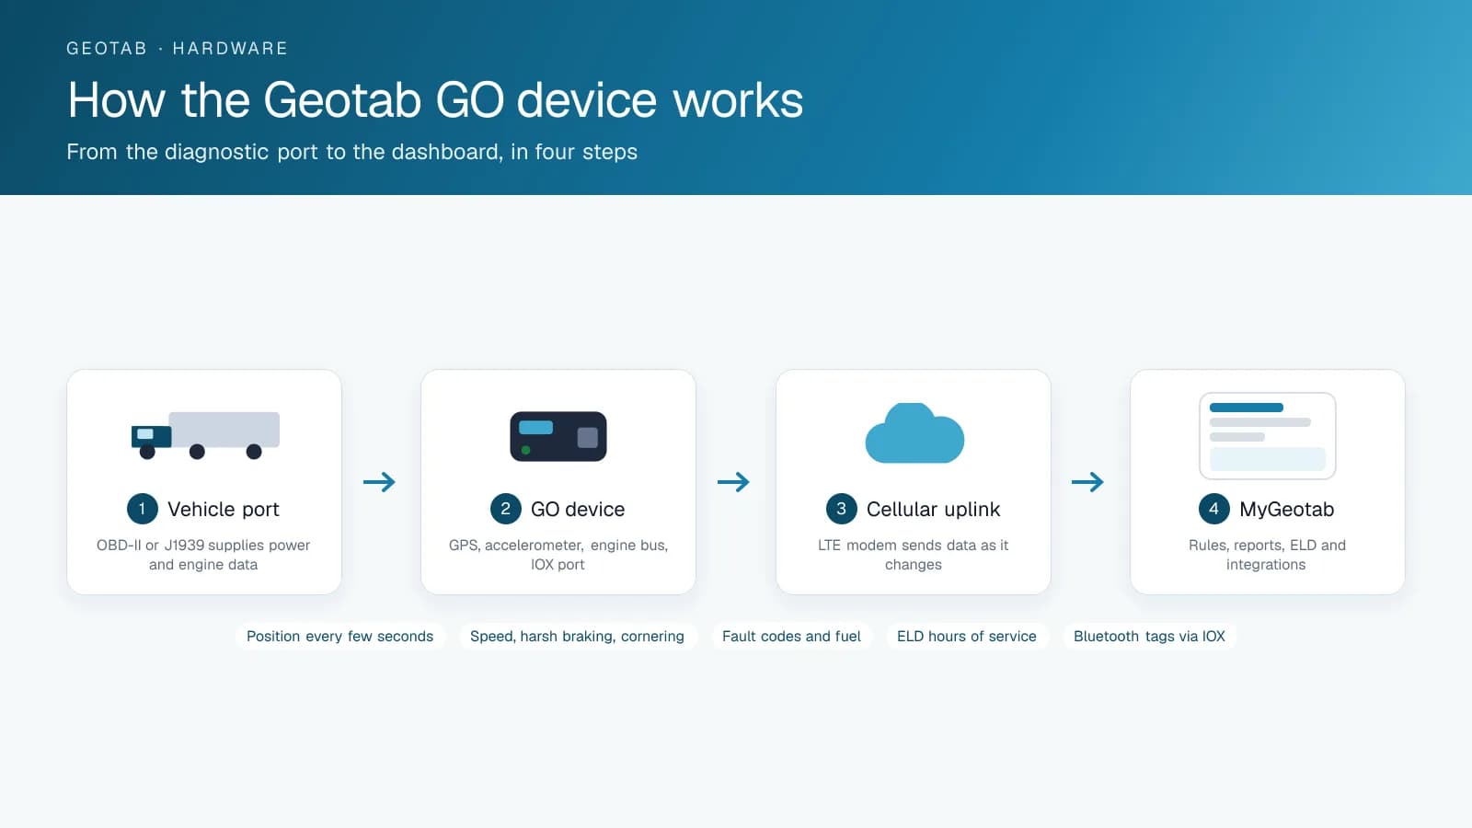The width and height of the screenshot is (1472, 828).
Task: Click arrow between Cellular uplink and MyGeotab
Action: click(x=1087, y=482)
